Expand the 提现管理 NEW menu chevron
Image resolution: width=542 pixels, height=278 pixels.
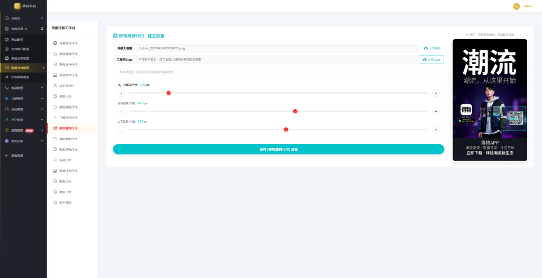[x=42, y=130]
